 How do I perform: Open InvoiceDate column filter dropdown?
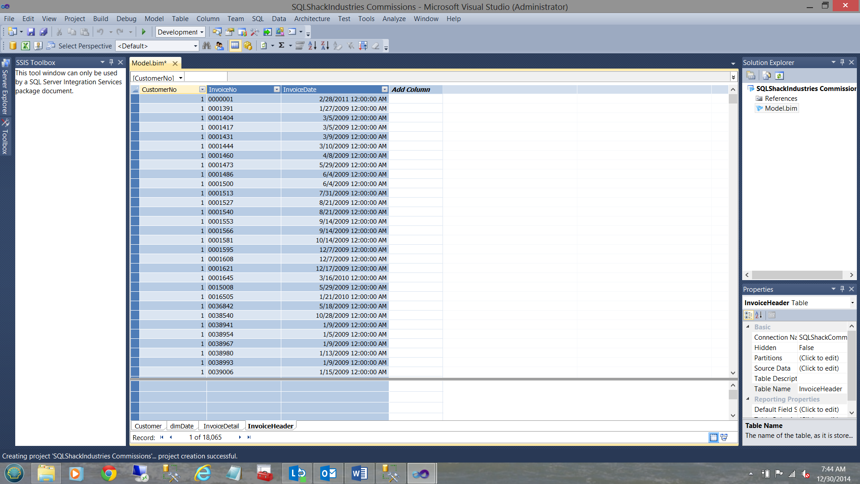click(384, 90)
